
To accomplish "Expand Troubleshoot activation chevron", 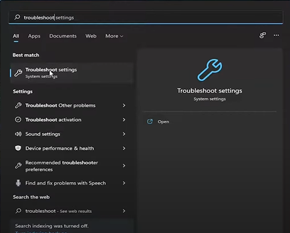I will click(124, 120).
